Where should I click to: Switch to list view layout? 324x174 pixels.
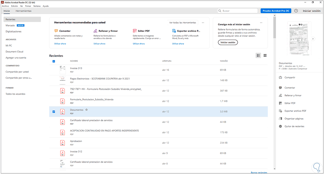tap(258, 55)
